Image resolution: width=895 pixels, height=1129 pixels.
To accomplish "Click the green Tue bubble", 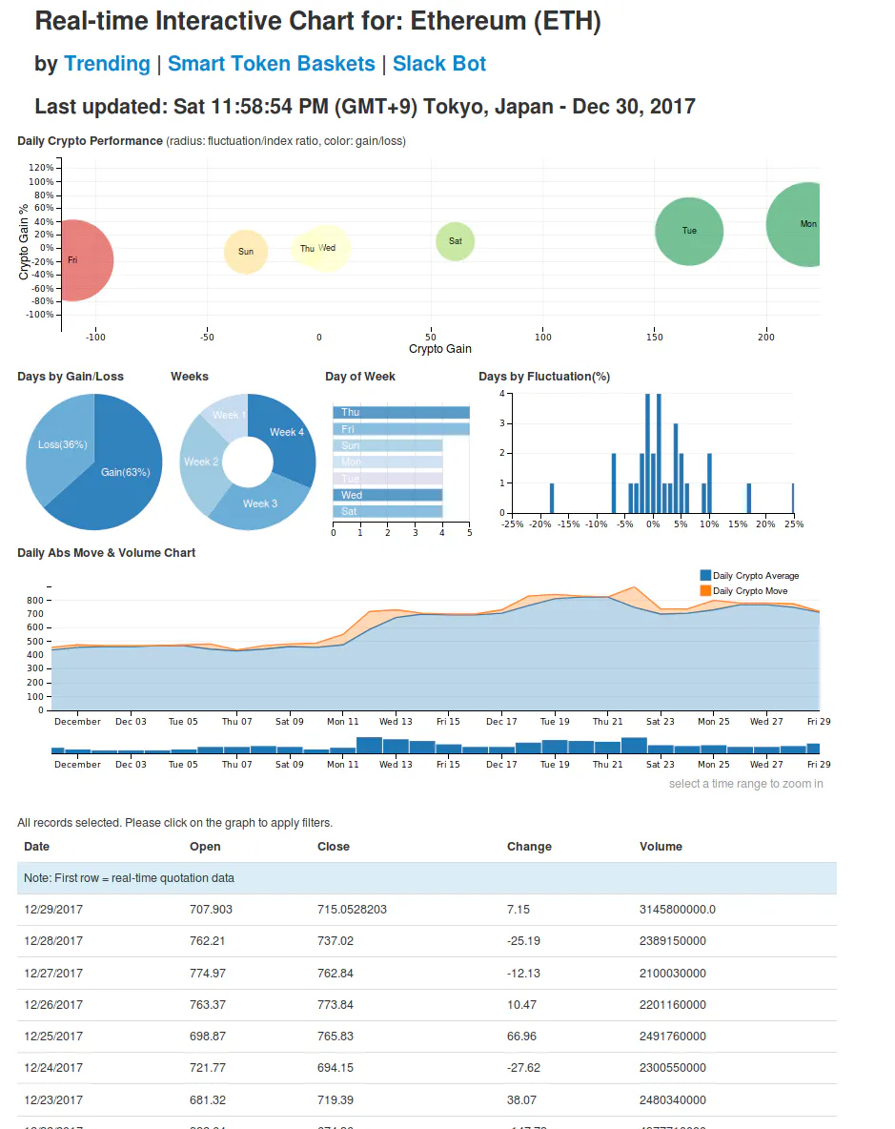I will coord(688,231).
